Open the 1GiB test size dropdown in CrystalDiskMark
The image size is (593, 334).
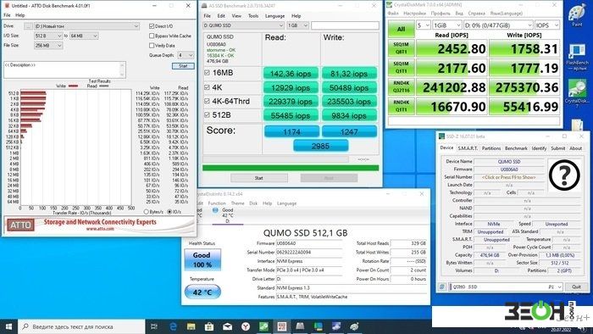446,25
